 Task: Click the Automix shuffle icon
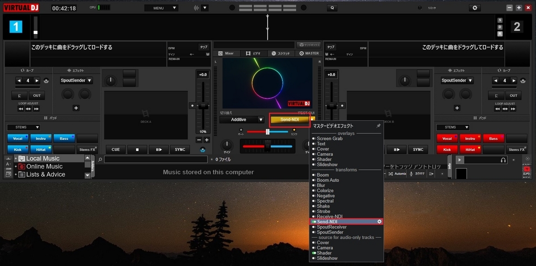[391, 174]
